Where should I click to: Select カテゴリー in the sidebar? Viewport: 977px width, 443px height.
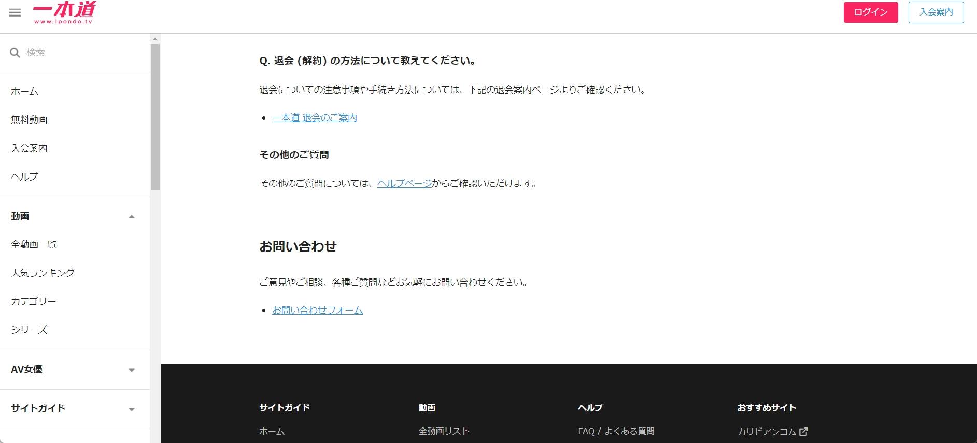33,301
